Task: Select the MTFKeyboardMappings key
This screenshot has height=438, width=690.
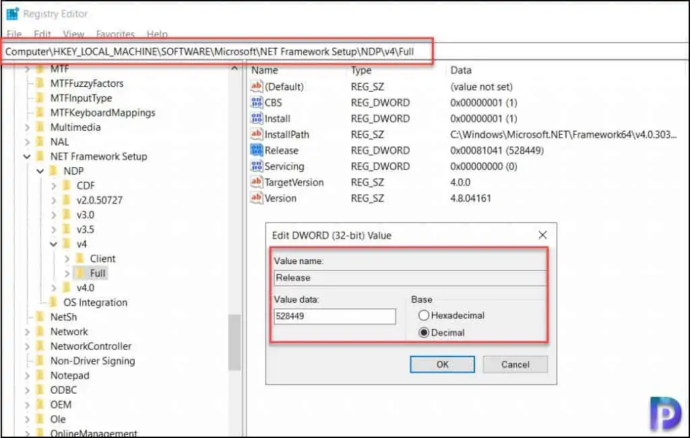Action: (x=103, y=113)
